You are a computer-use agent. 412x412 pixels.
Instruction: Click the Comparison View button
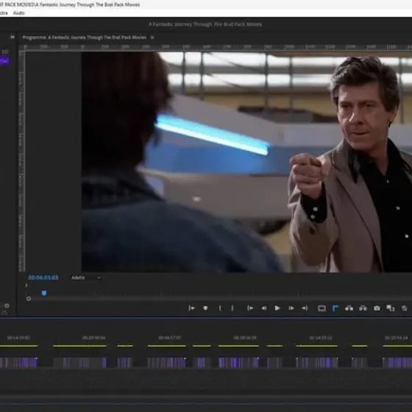point(391,308)
